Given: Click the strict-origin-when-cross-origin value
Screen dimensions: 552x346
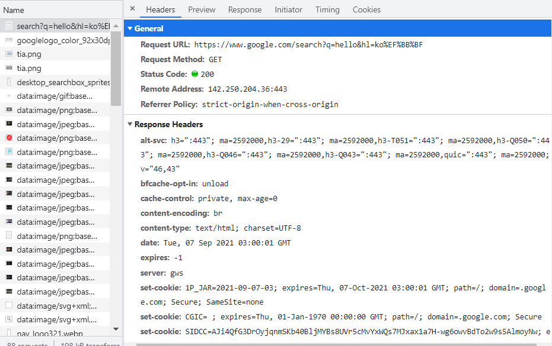Looking at the screenshot, I should pyautogui.click(x=270, y=104).
